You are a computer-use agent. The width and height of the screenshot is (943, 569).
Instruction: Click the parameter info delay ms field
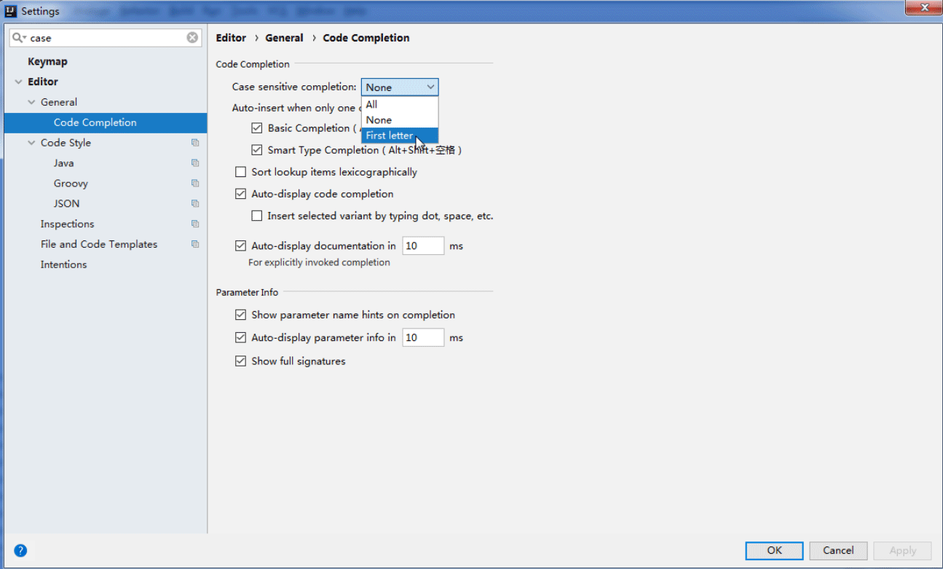423,338
